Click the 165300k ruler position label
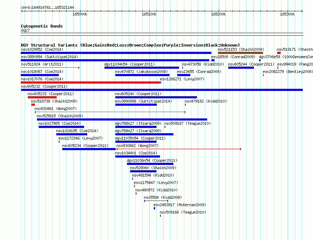This screenshot has width=313, height=240. pos(287,14)
